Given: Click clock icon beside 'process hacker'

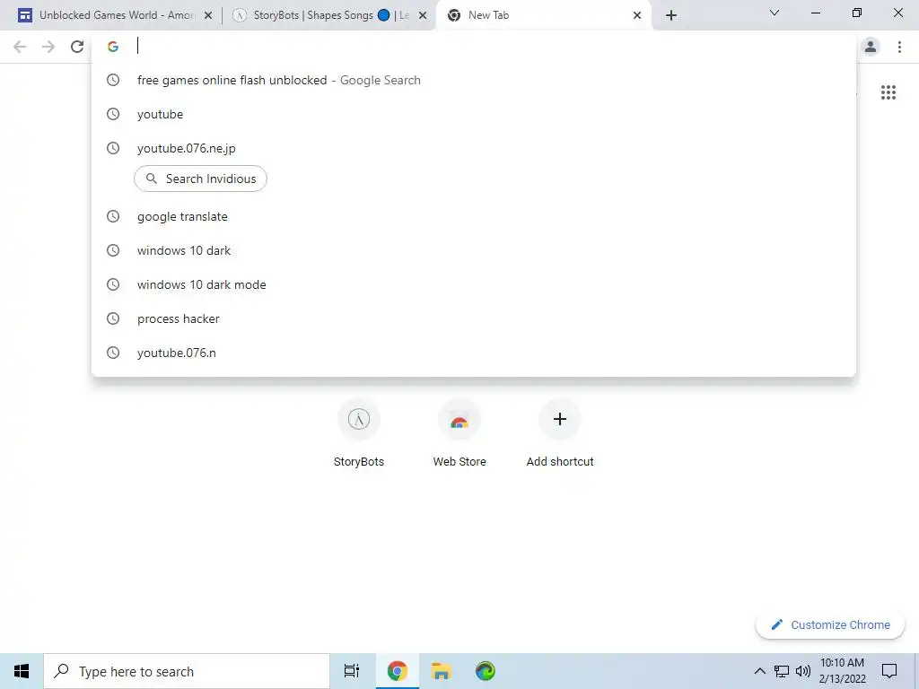Looking at the screenshot, I should click(x=113, y=318).
